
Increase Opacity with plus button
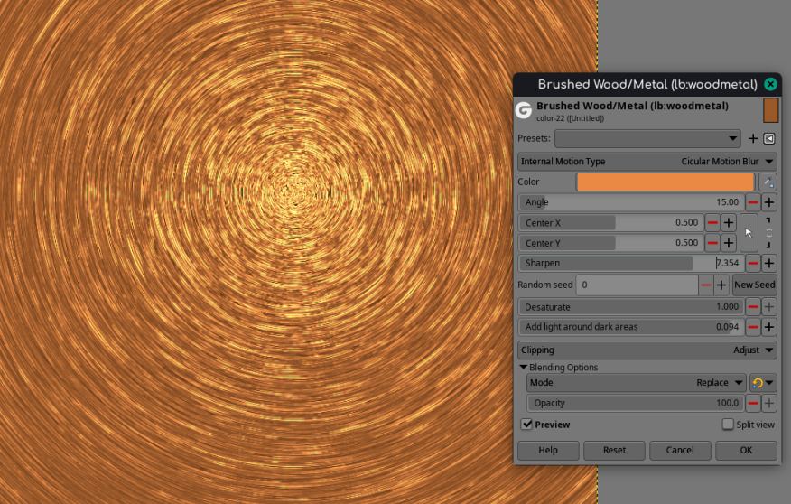(x=768, y=403)
